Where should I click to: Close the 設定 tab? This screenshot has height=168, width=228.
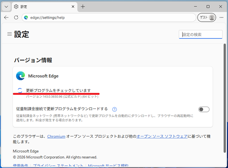pyautogui.click(x=71, y=6)
